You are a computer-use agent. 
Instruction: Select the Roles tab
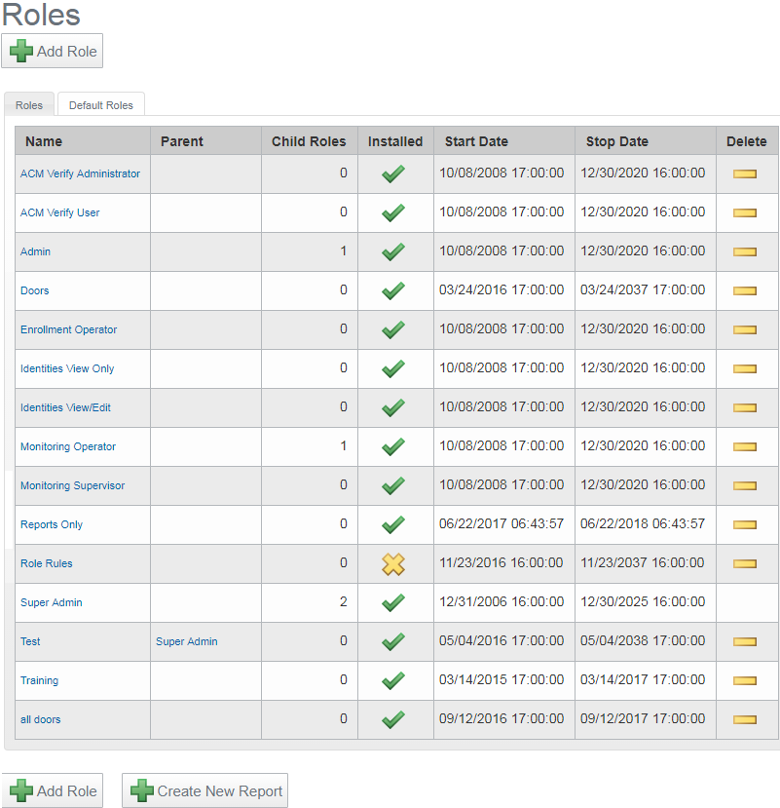click(29, 105)
